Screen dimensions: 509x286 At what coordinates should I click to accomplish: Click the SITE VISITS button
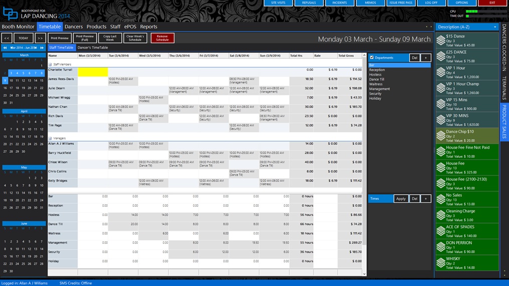coord(278,3)
